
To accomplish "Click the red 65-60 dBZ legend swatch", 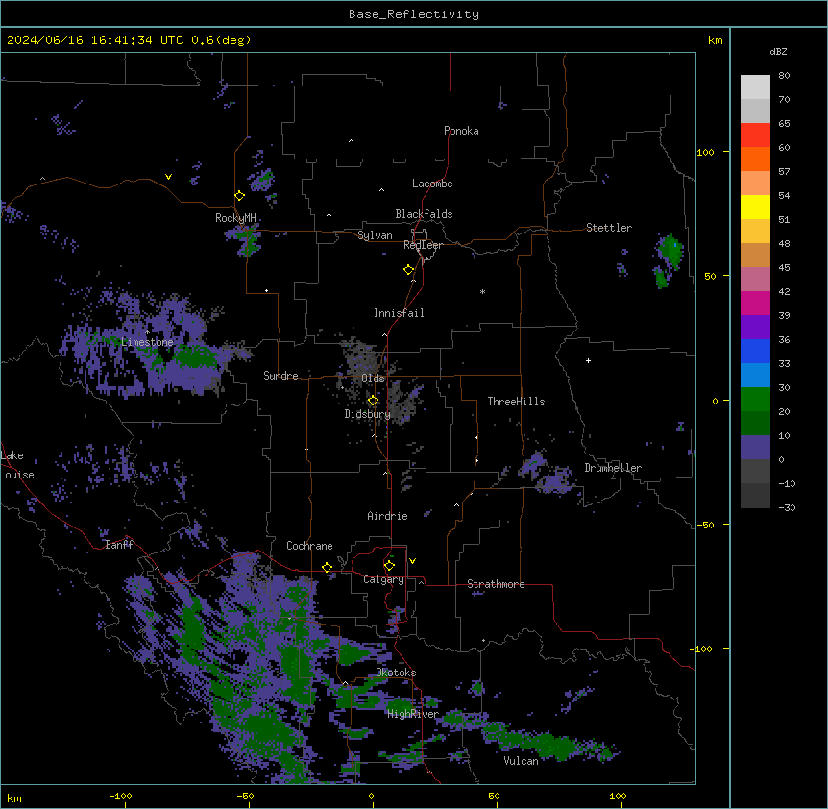I will (x=755, y=135).
